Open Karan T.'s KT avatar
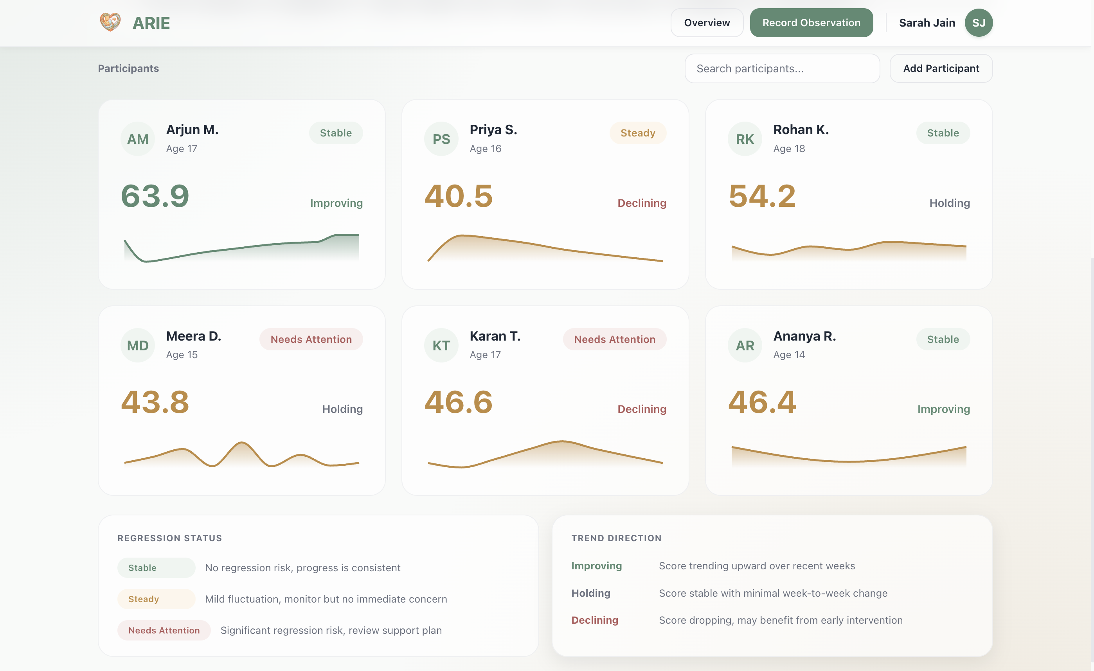Image resolution: width=1094 pixels, height=671 pixels. pos(441,345)
